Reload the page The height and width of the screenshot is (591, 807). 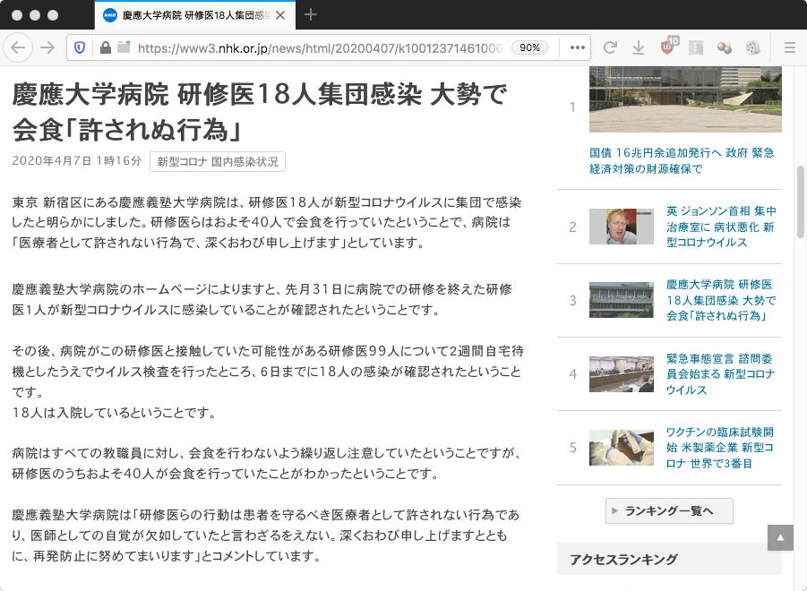pos(610,47)
